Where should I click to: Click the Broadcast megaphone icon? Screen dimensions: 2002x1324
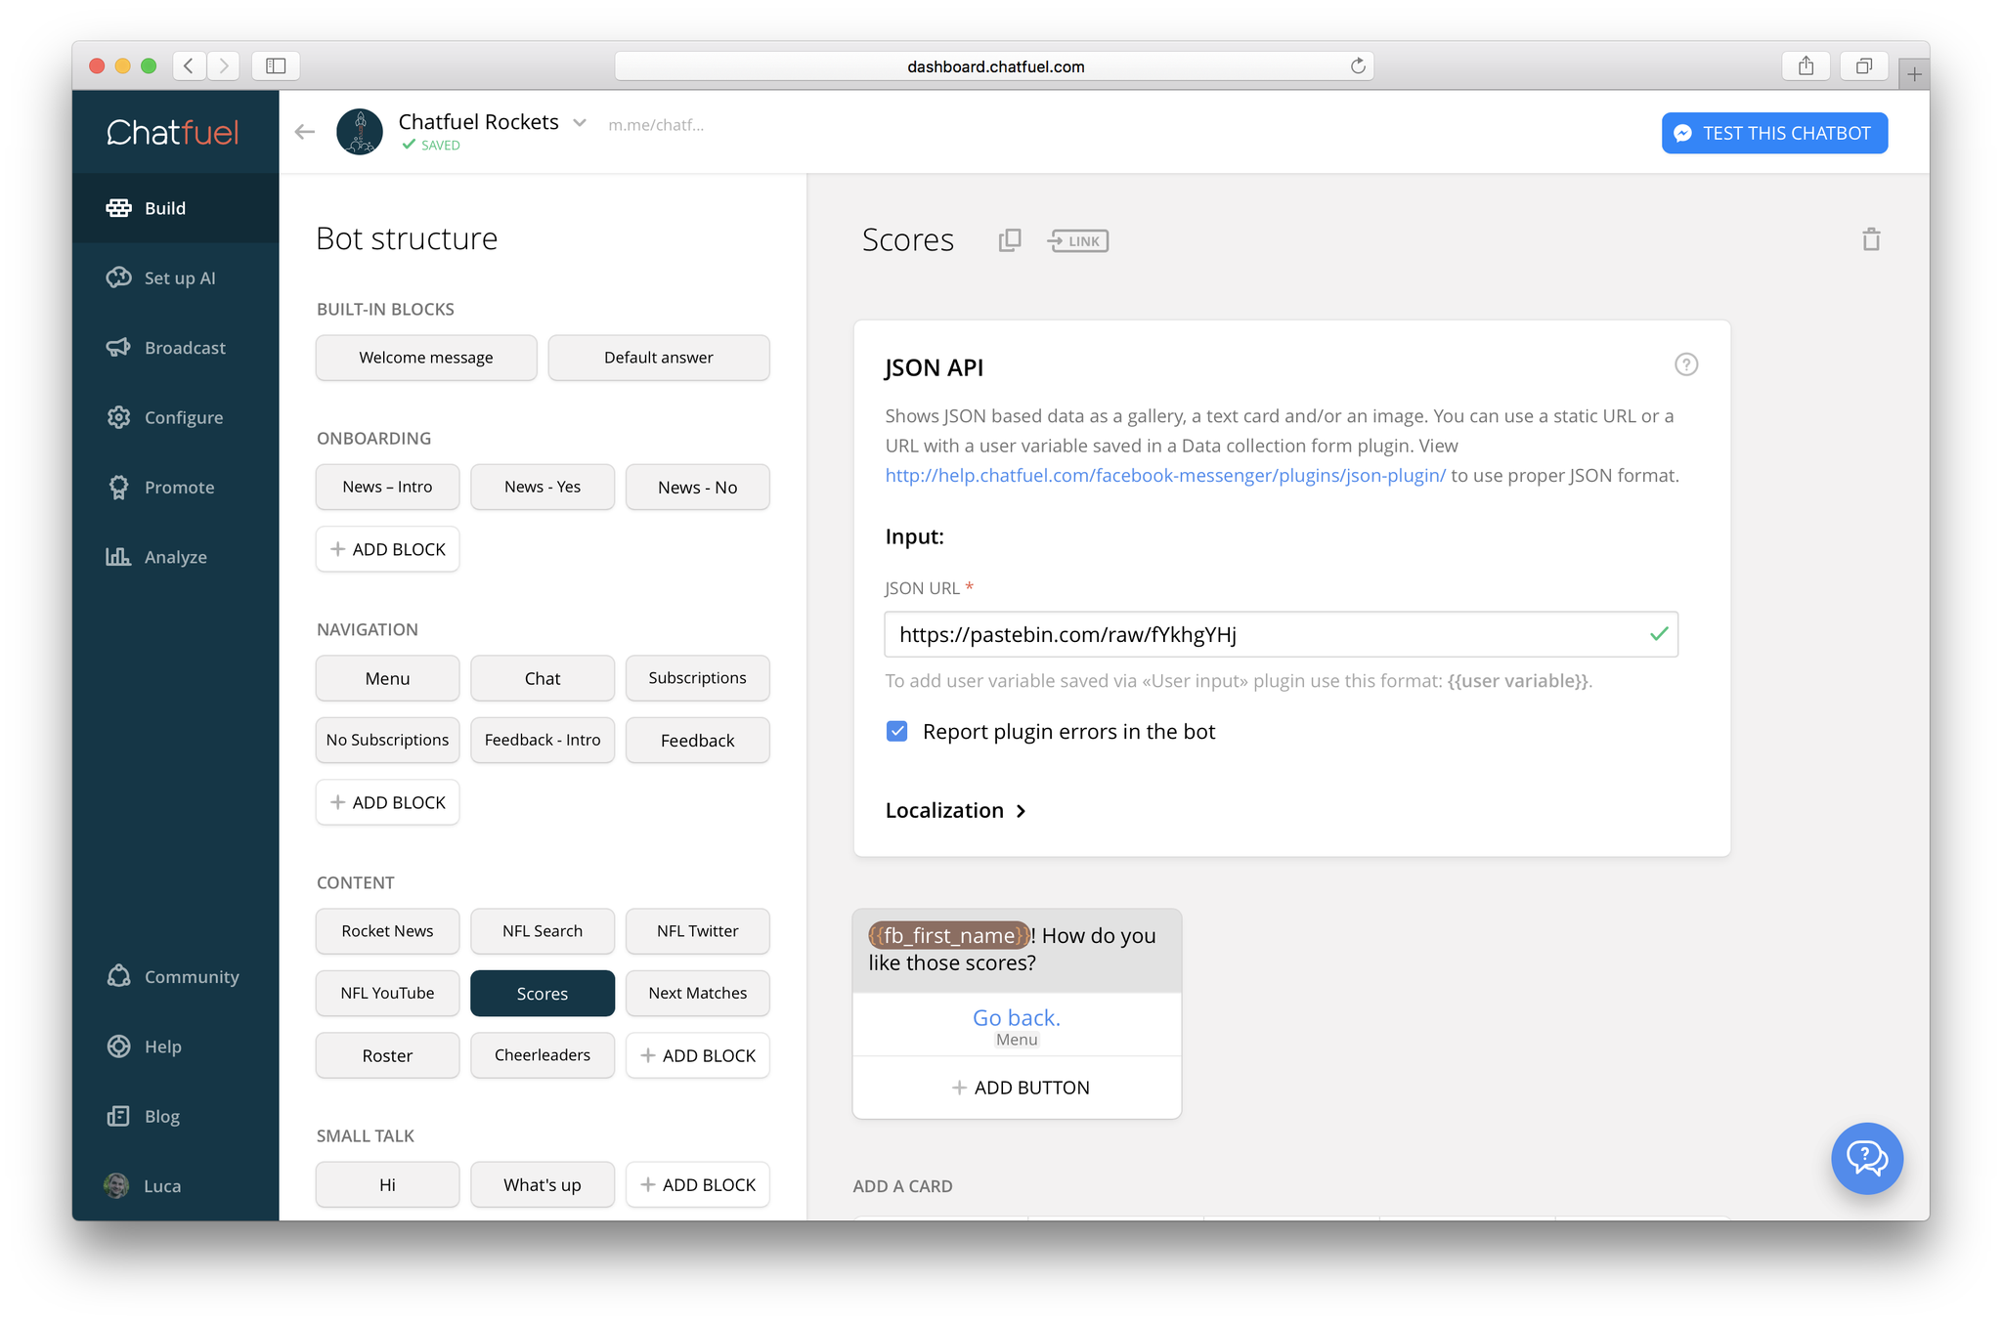coord(118,348)
